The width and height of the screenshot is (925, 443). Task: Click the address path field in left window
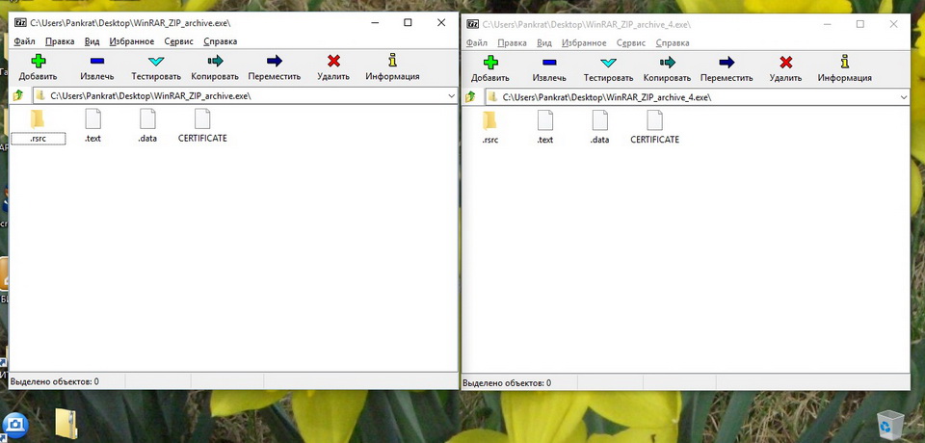click(245, 95)
